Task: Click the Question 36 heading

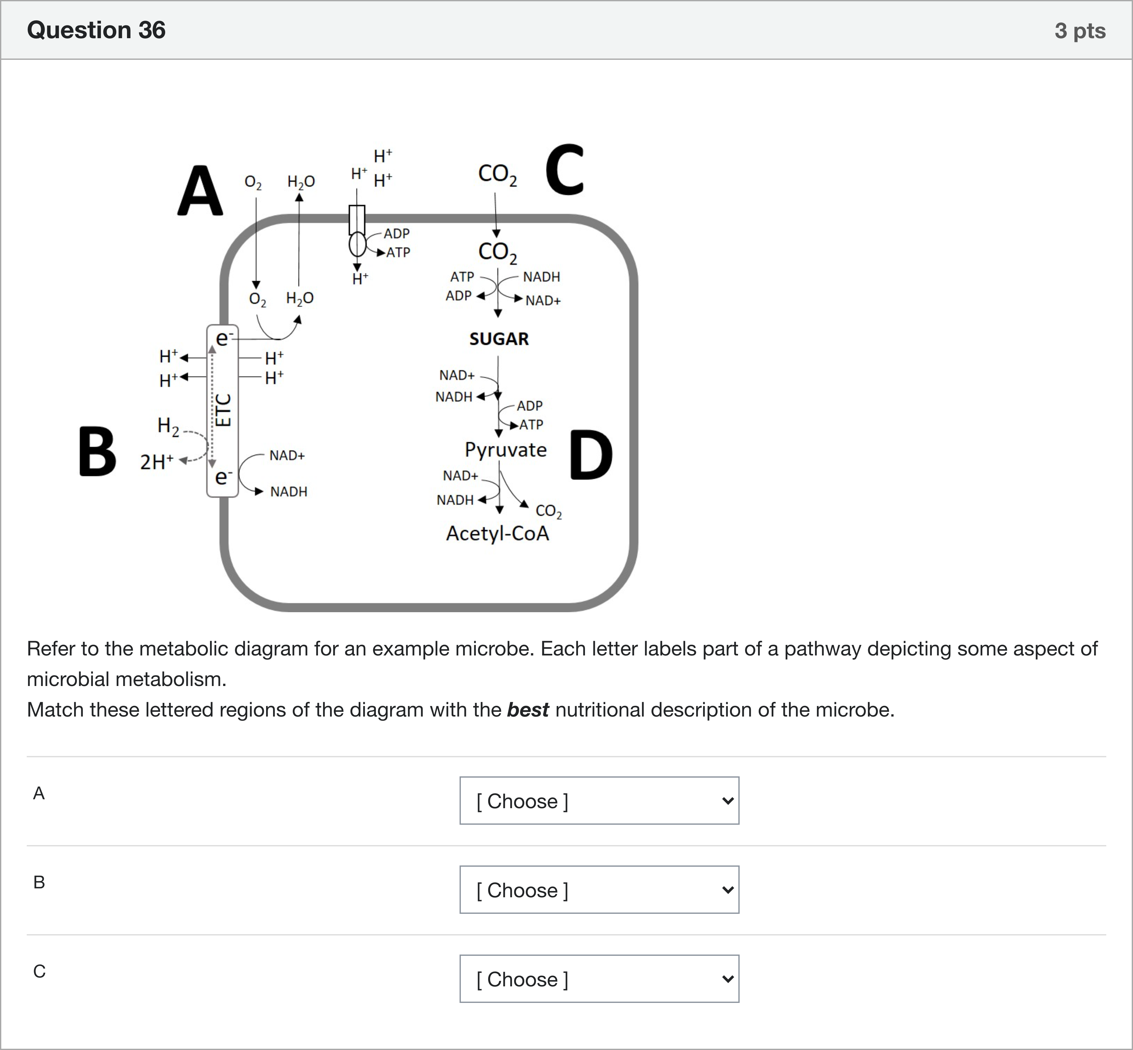Action: tap(96, 30)
